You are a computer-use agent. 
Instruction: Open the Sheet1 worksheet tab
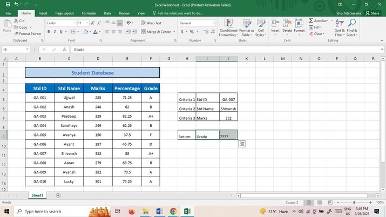(x=37, y=195)
